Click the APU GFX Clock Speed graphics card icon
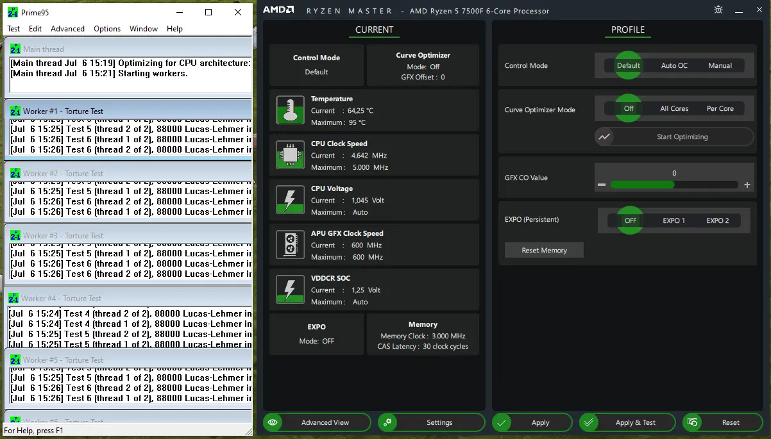Image resolution: width=771 pixels, height=439 pixels. 290,245
